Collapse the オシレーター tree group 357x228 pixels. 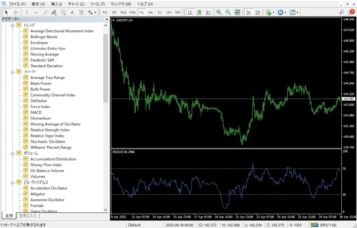[x=13, y=72]
